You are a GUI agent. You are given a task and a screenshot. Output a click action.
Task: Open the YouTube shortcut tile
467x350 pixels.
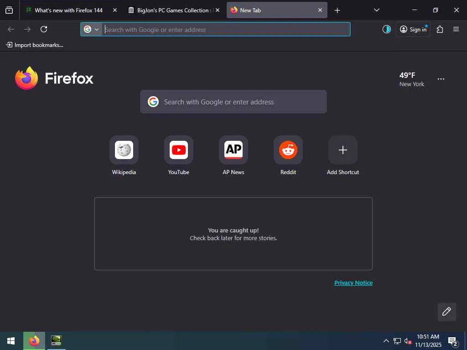coord(179,150)
